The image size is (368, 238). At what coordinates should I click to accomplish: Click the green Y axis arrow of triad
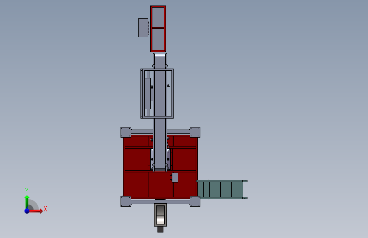click(x=27, y=202)
